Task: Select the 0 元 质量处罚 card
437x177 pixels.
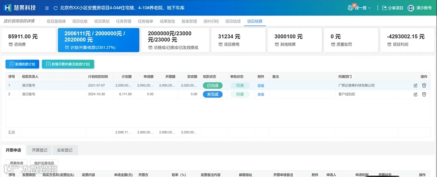Action: click(351, 40)
